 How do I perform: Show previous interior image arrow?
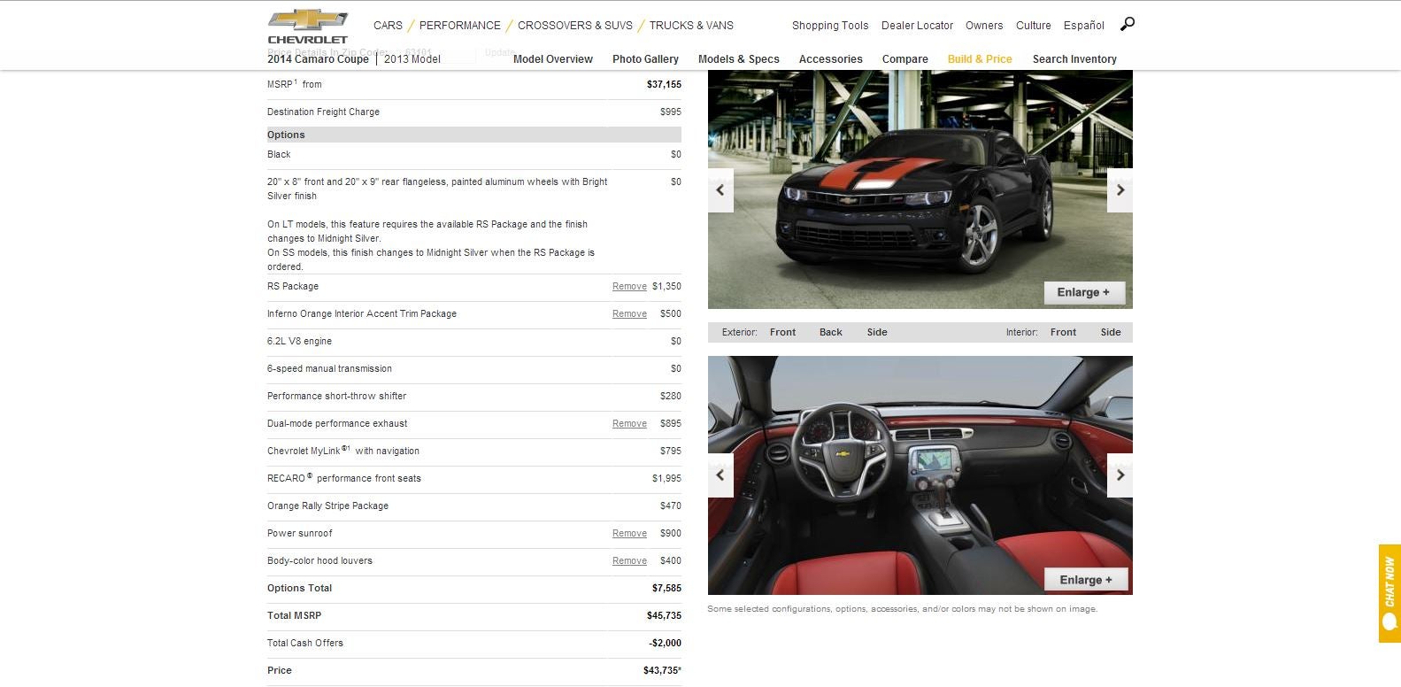[x=720, y=475]
